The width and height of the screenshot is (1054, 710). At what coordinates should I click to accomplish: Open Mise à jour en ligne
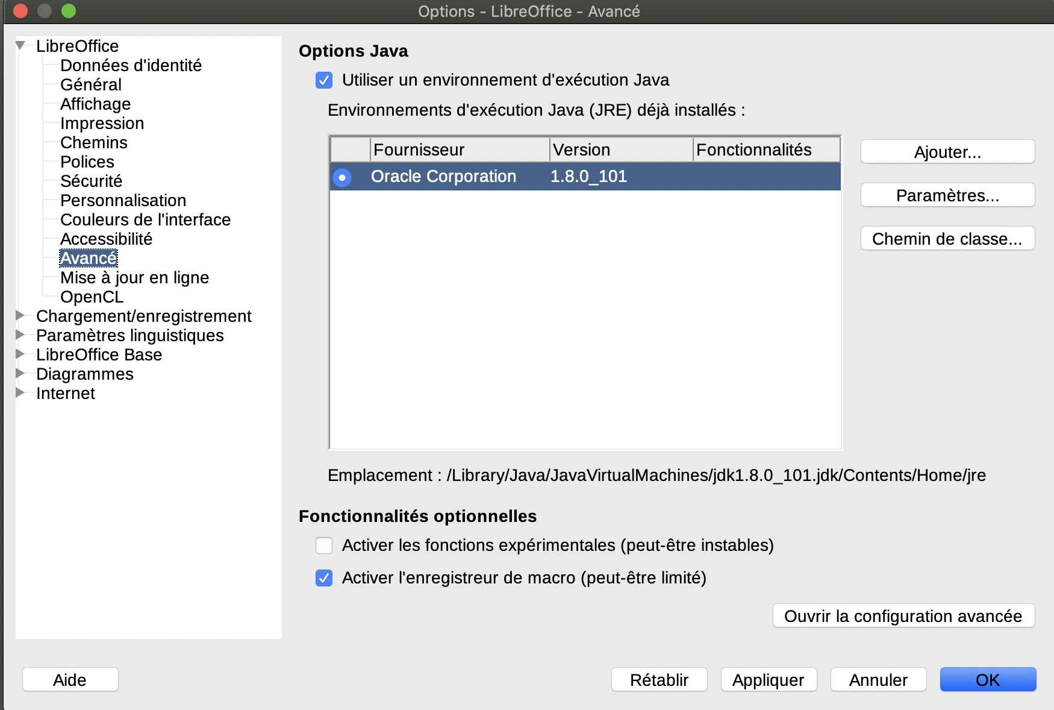tap(134, 277)
